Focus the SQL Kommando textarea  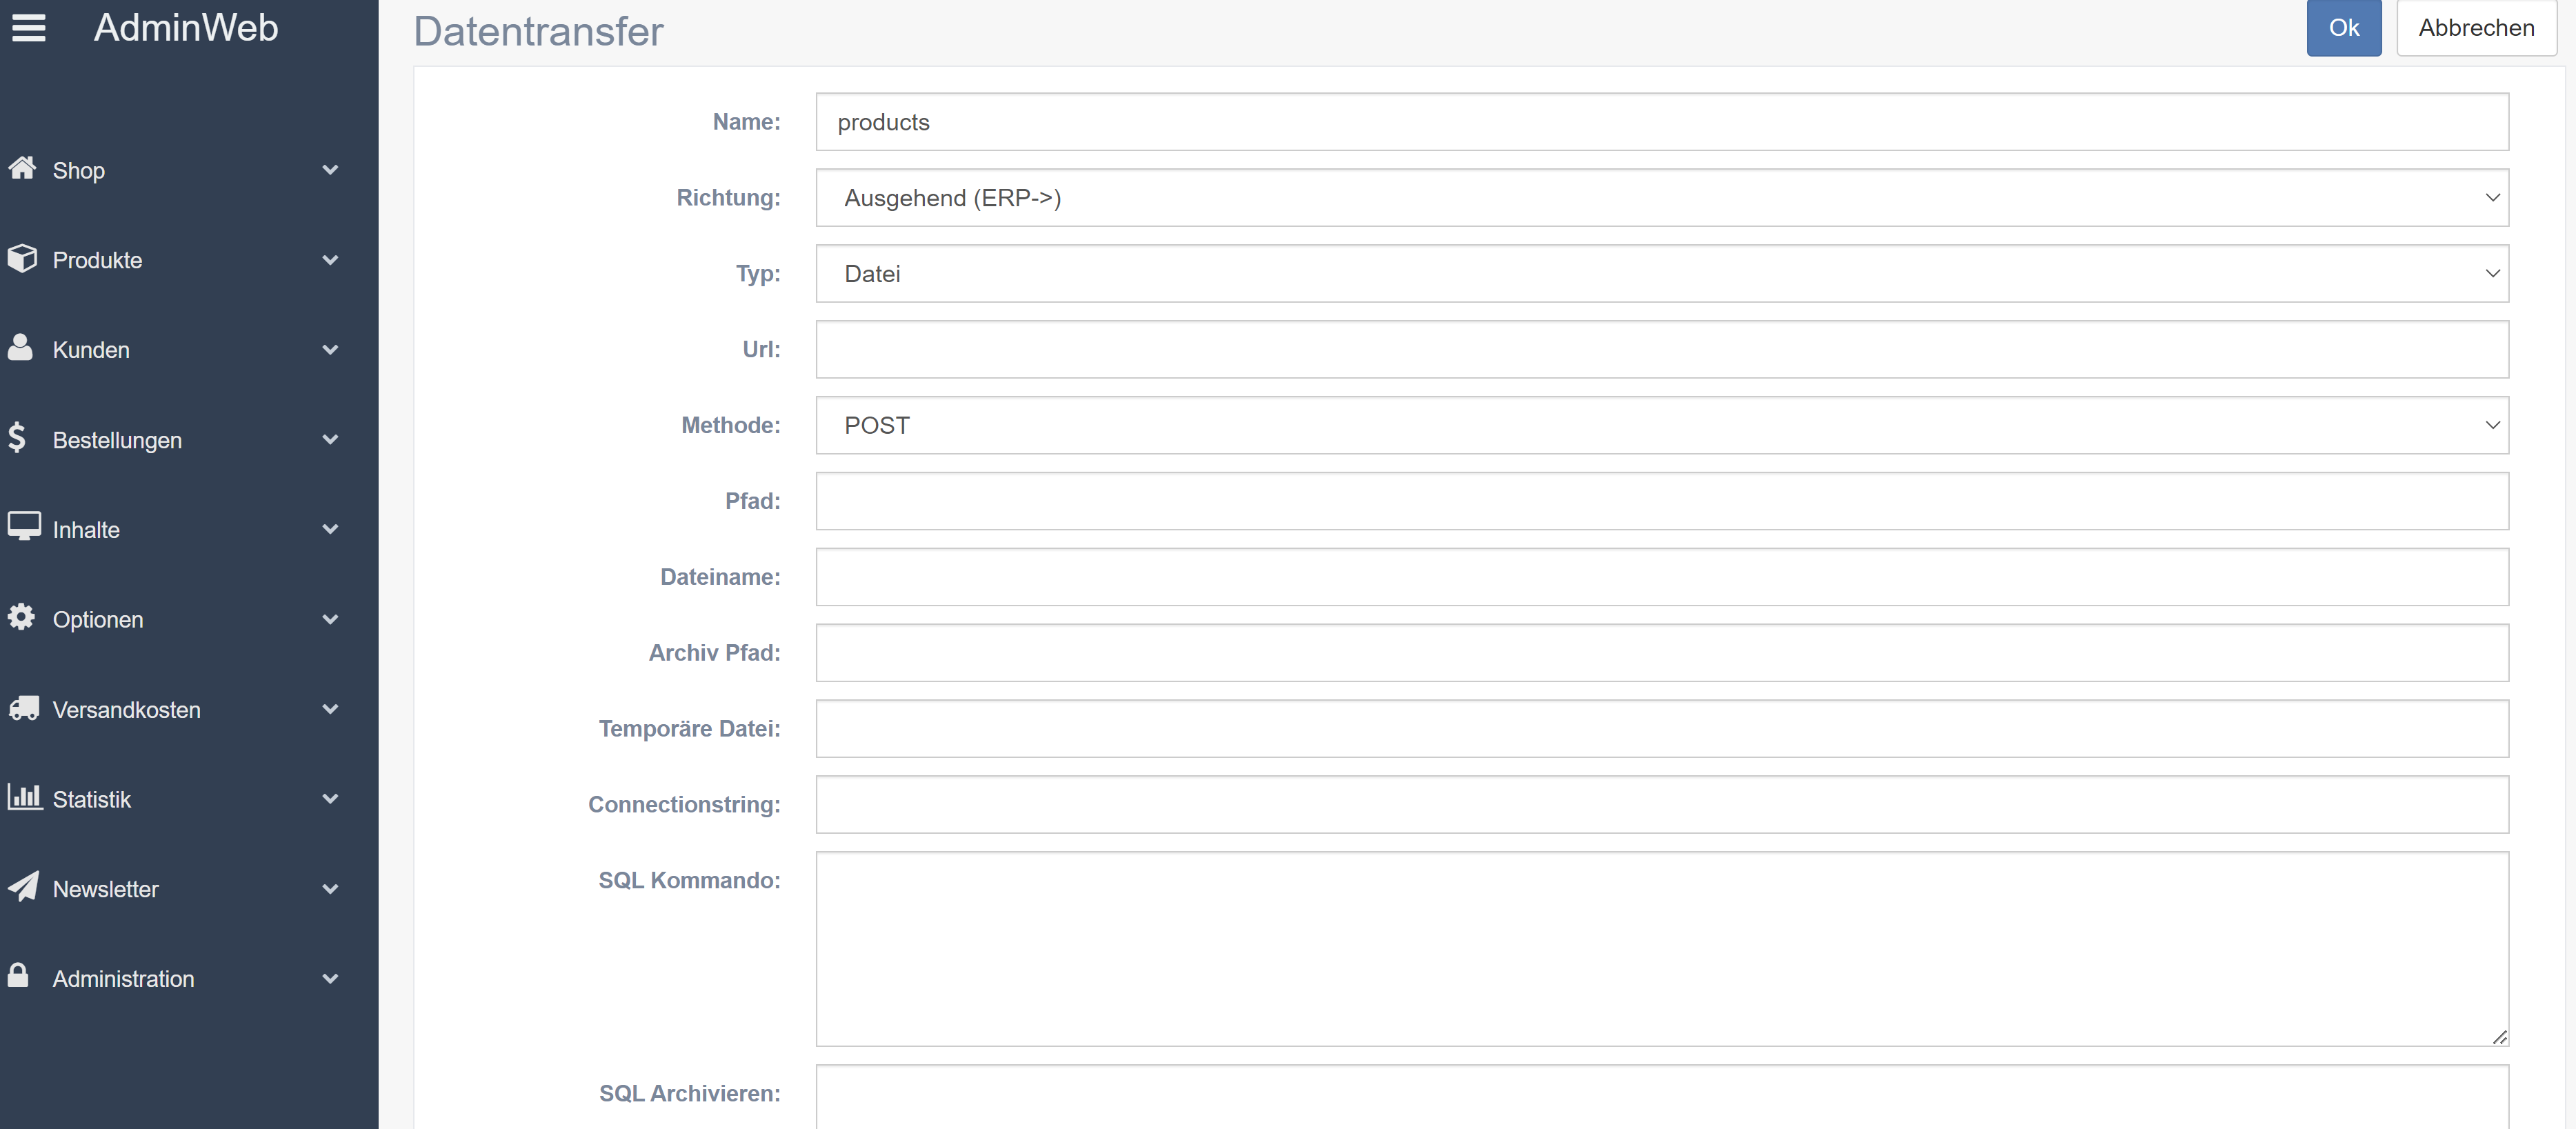[x=1662, y=949]
